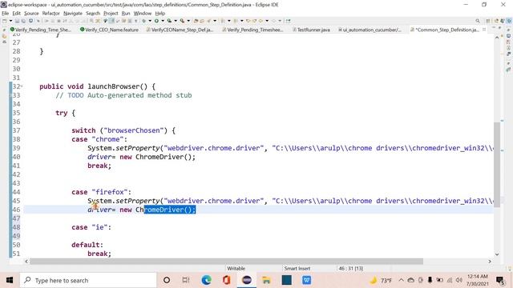
Task: Click the "case \"firefox\":" code line
Action: click(101, 192)
